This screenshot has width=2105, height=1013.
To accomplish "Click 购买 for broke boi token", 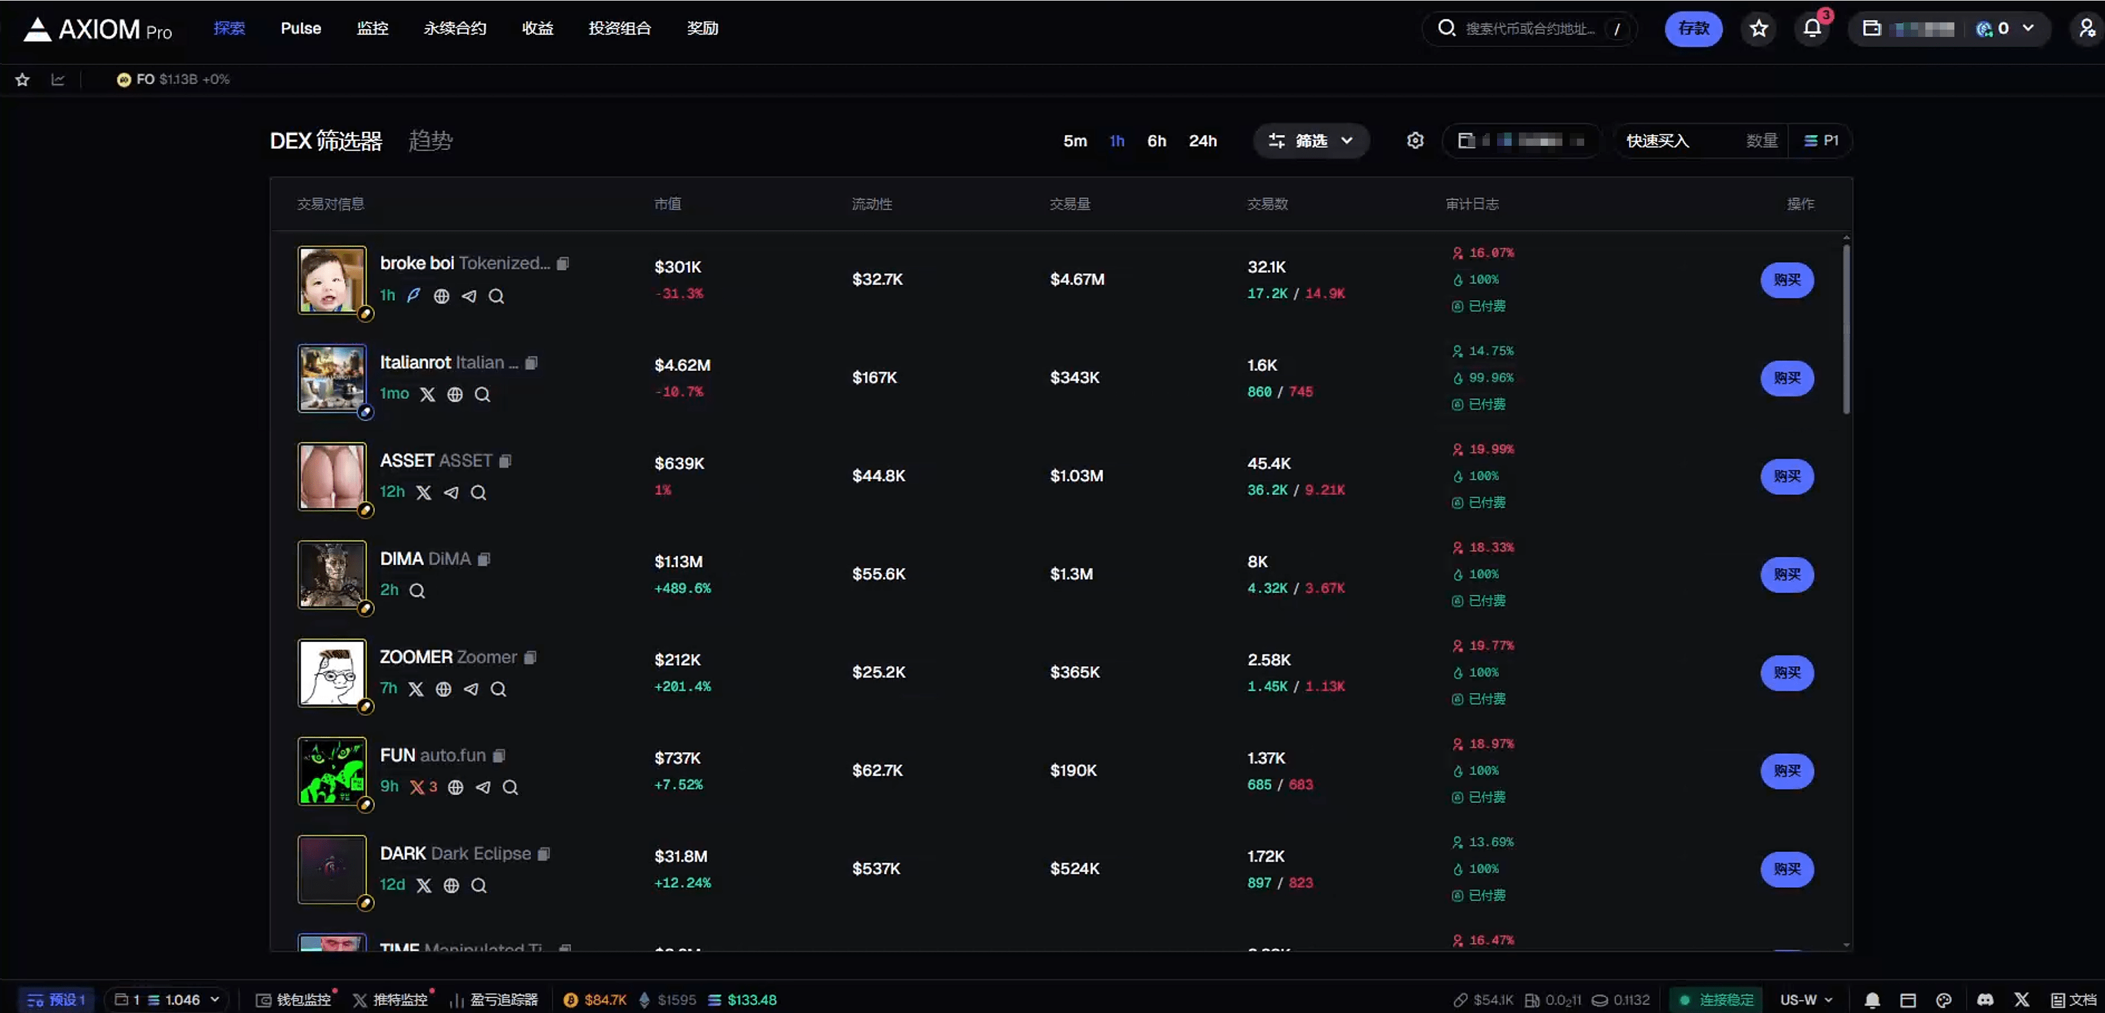I will pos(1786,280).
